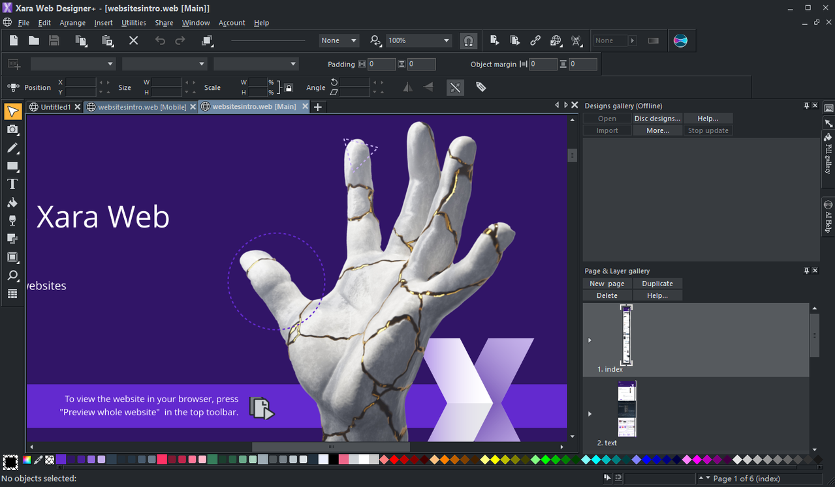Toggle the magnetic snap button

click(468, 40)
